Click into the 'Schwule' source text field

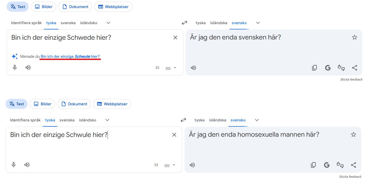click(x=83, y=147)
